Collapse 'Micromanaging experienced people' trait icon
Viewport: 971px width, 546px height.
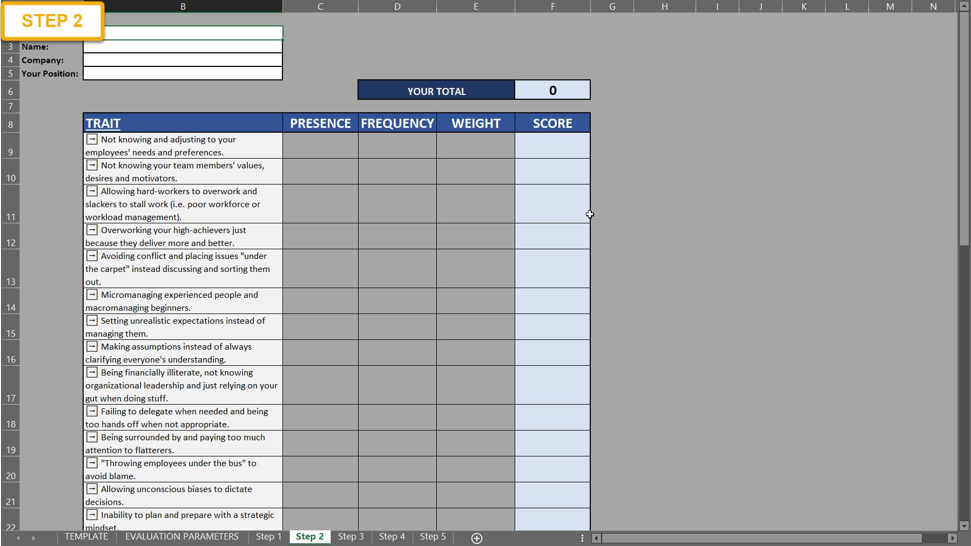(92, 295)
